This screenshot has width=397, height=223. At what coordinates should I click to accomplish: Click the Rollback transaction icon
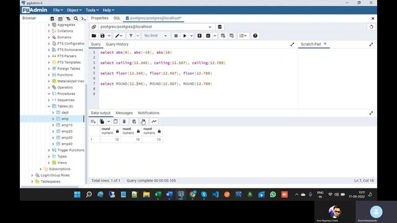231,36
